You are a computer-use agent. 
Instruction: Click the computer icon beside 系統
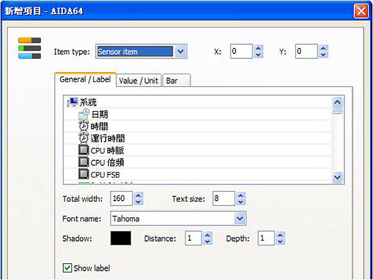click(x=72, y=102)
